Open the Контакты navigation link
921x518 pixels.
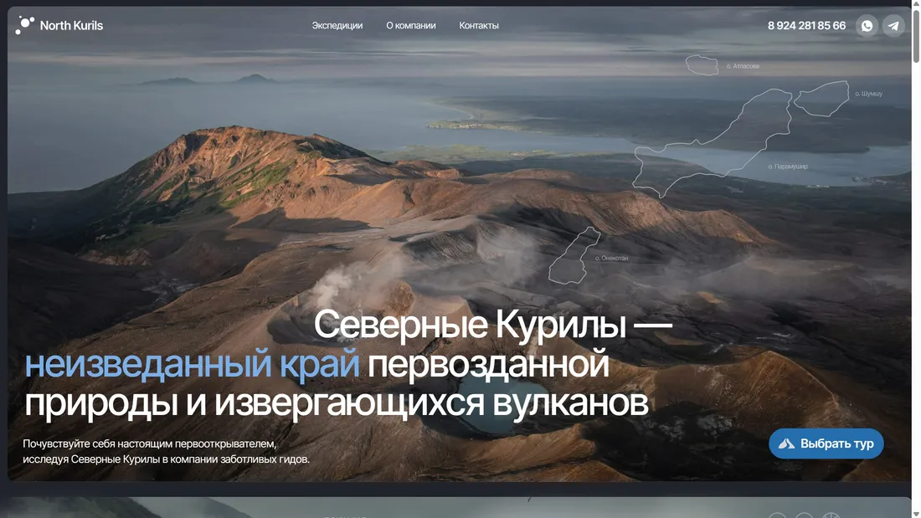pos(479,26)
